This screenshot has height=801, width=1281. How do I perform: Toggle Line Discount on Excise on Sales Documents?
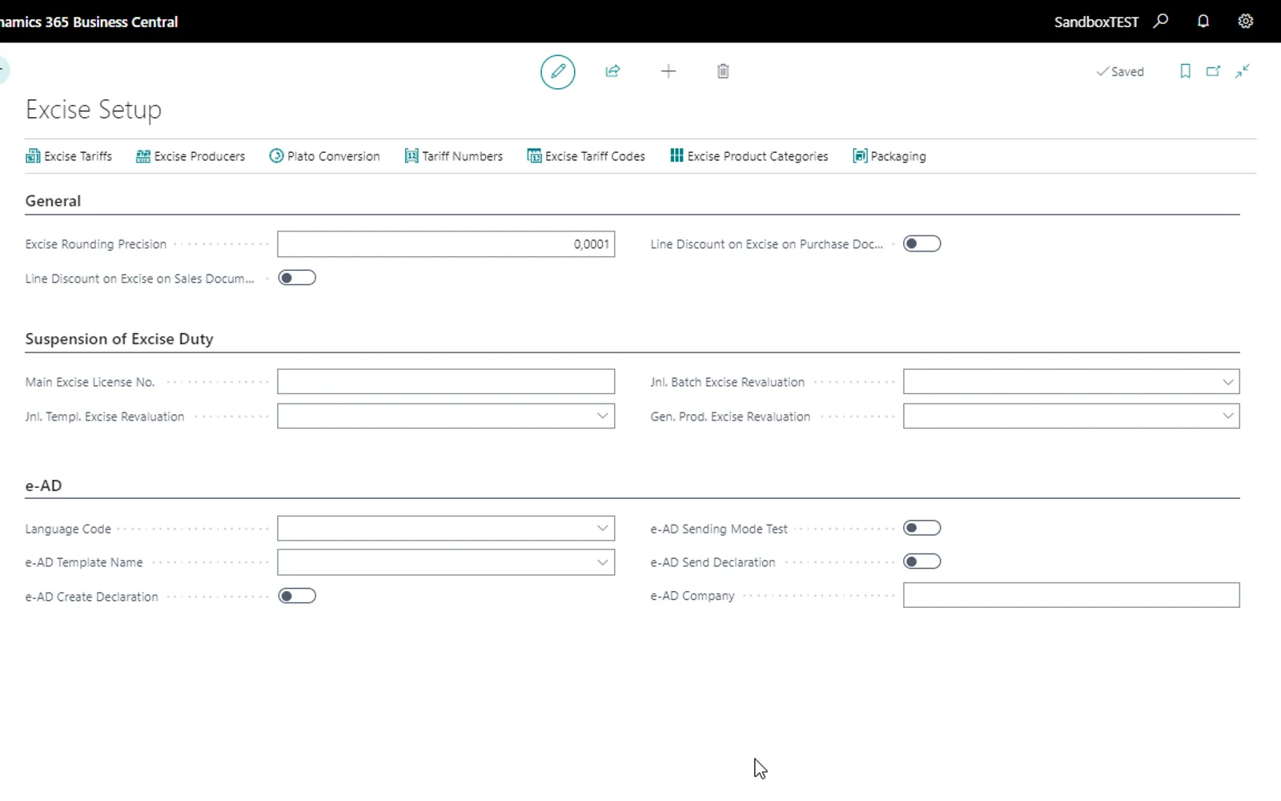click(297, 278)
